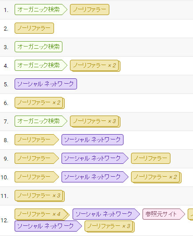Select the 参照元サイト tag in row 12
Viewport: 193px width, 236px height.
pyautogui.click(x=164, y=214)
